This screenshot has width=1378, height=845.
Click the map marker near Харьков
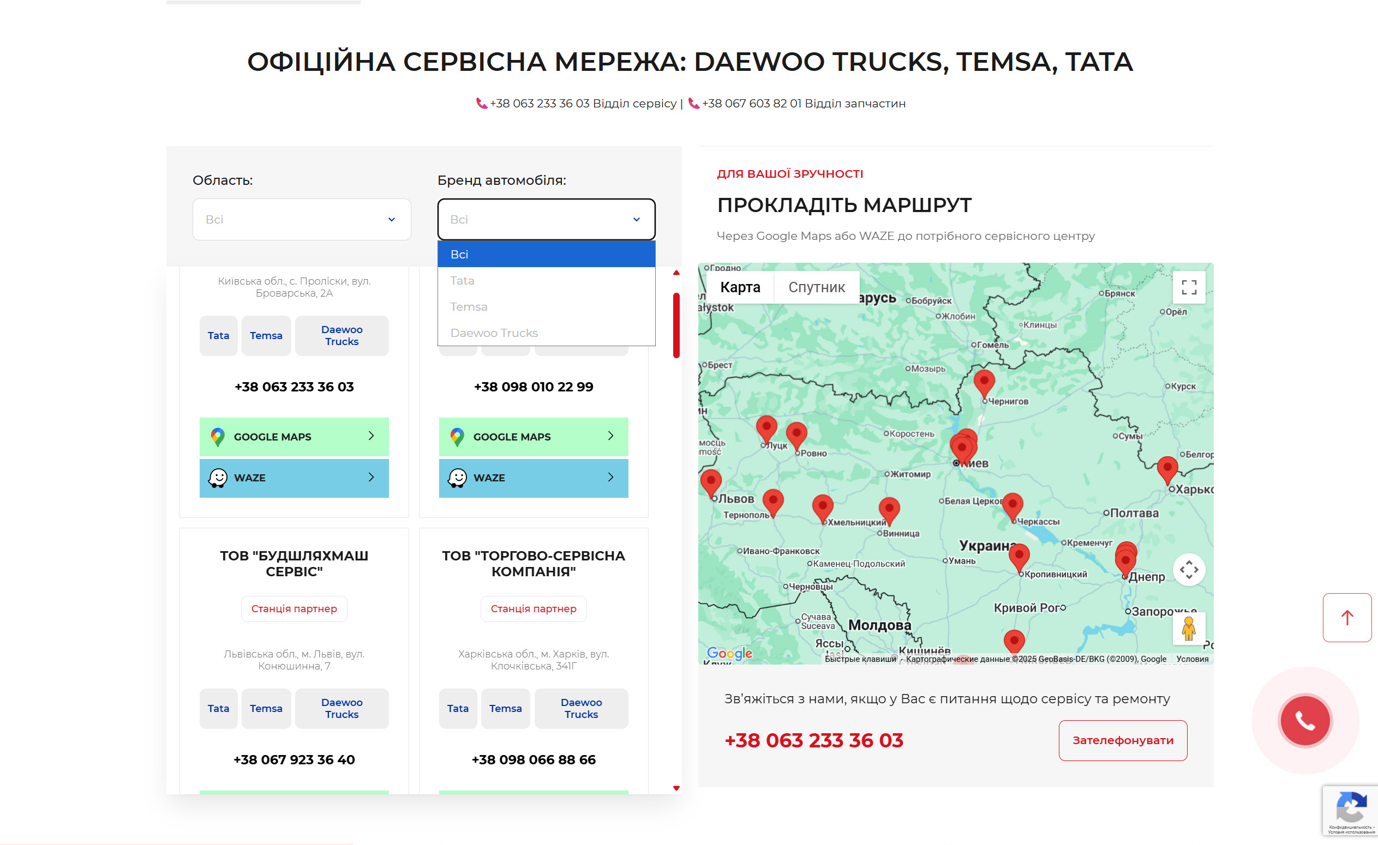[1167, 468]
